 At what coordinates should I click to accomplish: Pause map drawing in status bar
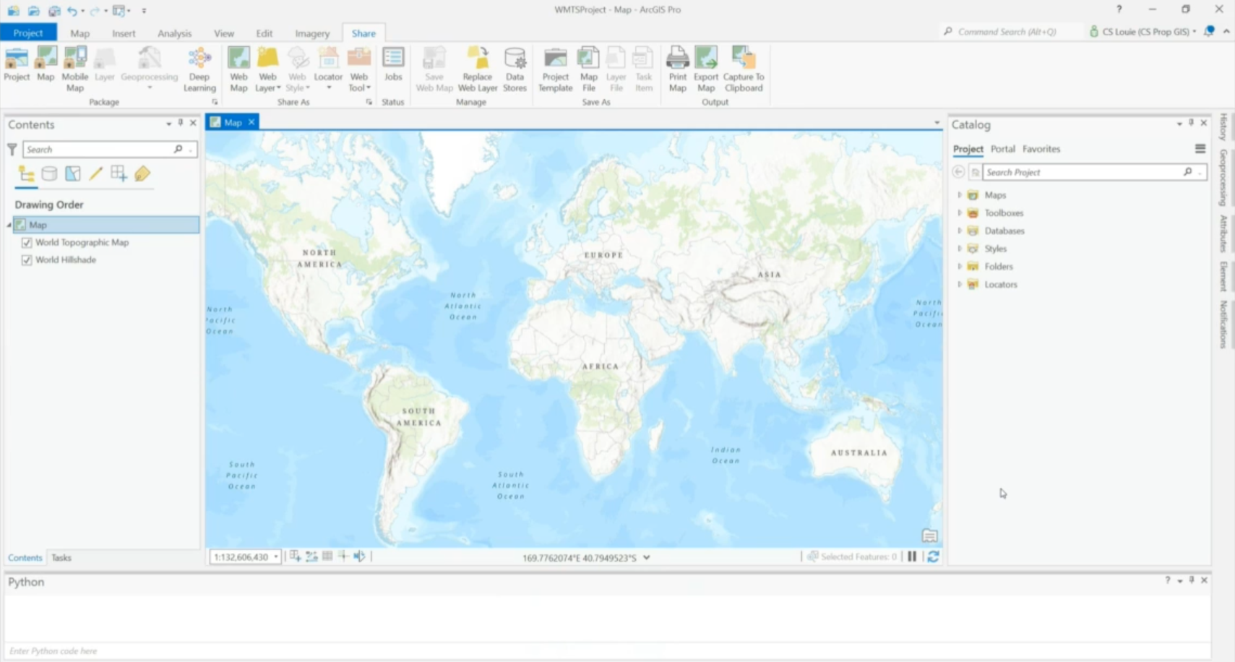[912, 556]
